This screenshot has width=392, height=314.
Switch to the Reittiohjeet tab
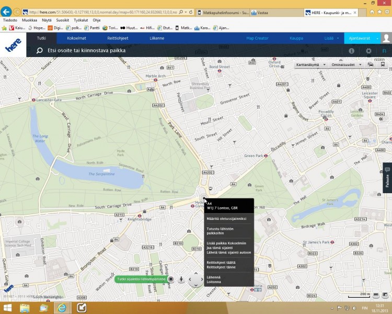[x=118, y=38]
